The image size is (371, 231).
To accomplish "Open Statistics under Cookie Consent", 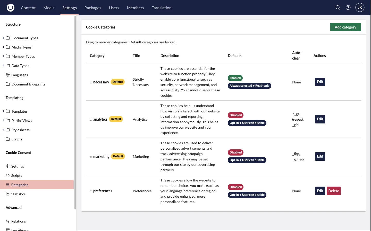I will coord(37,194).
